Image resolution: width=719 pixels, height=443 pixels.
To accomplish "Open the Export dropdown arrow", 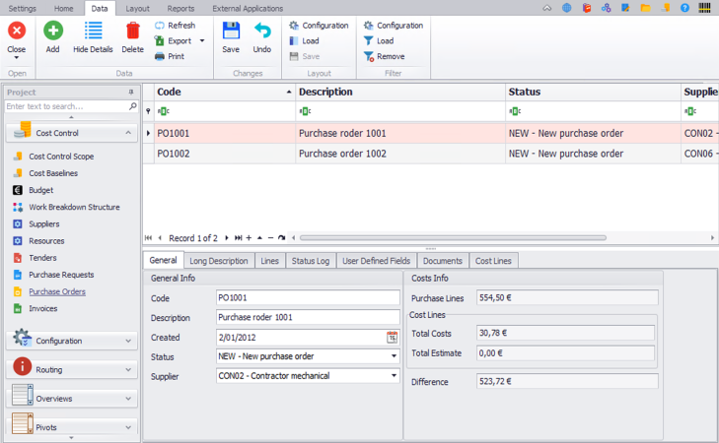I will point(202,41).
